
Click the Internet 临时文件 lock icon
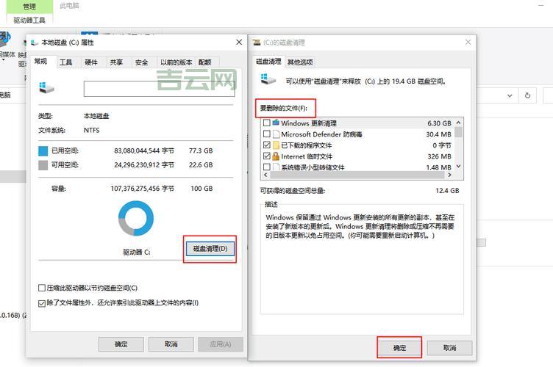pos(276,156)
